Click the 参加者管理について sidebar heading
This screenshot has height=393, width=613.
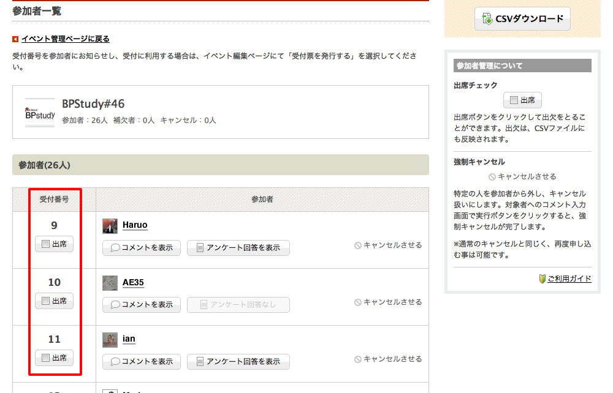489,65
